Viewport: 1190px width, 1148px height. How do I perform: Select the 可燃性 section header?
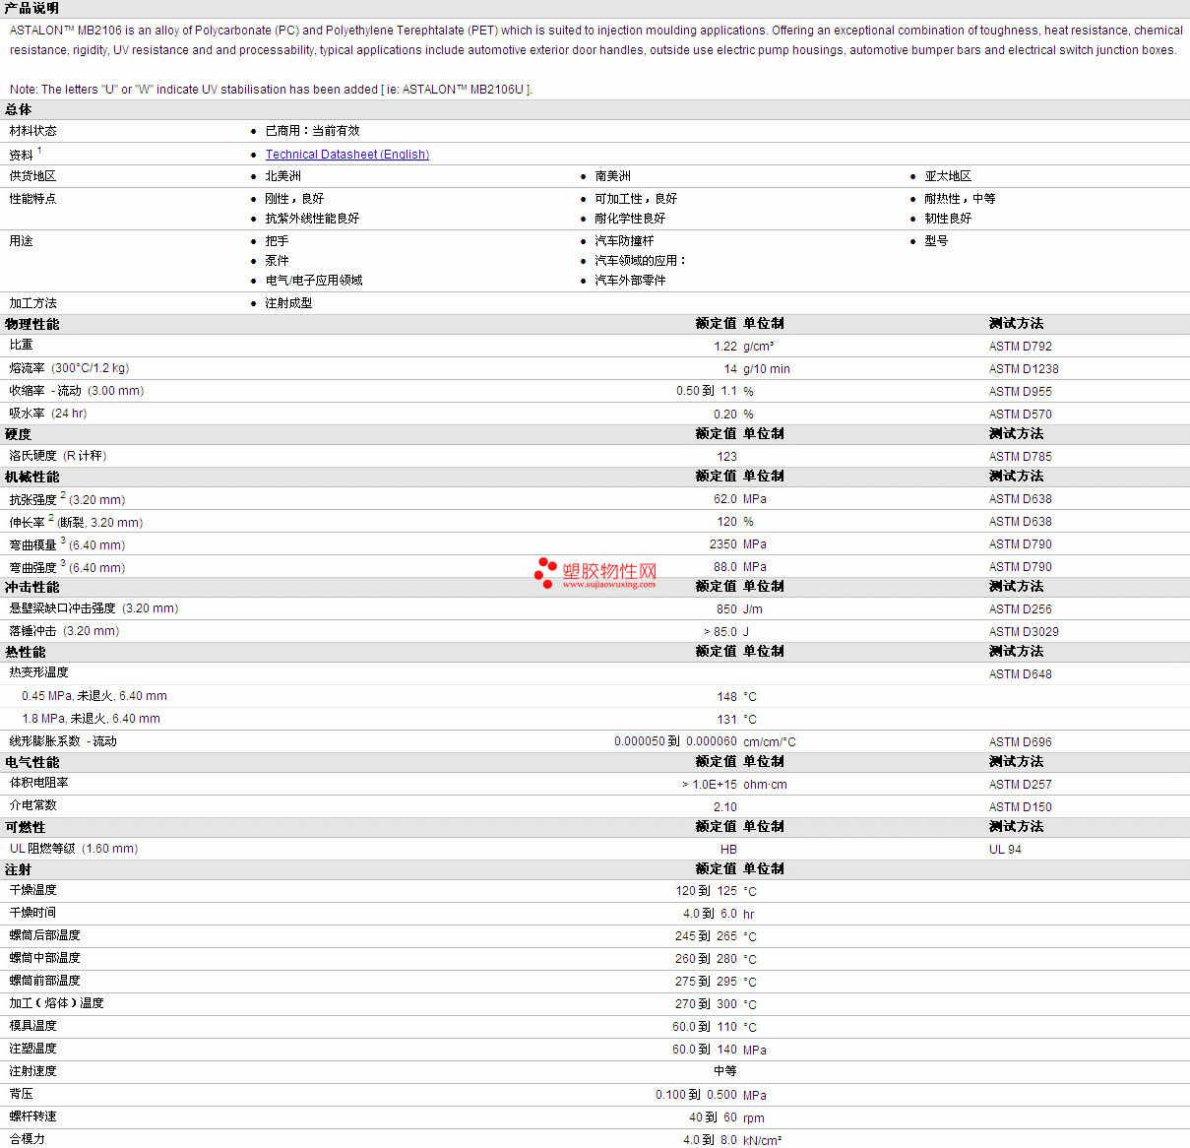(26, 827)
